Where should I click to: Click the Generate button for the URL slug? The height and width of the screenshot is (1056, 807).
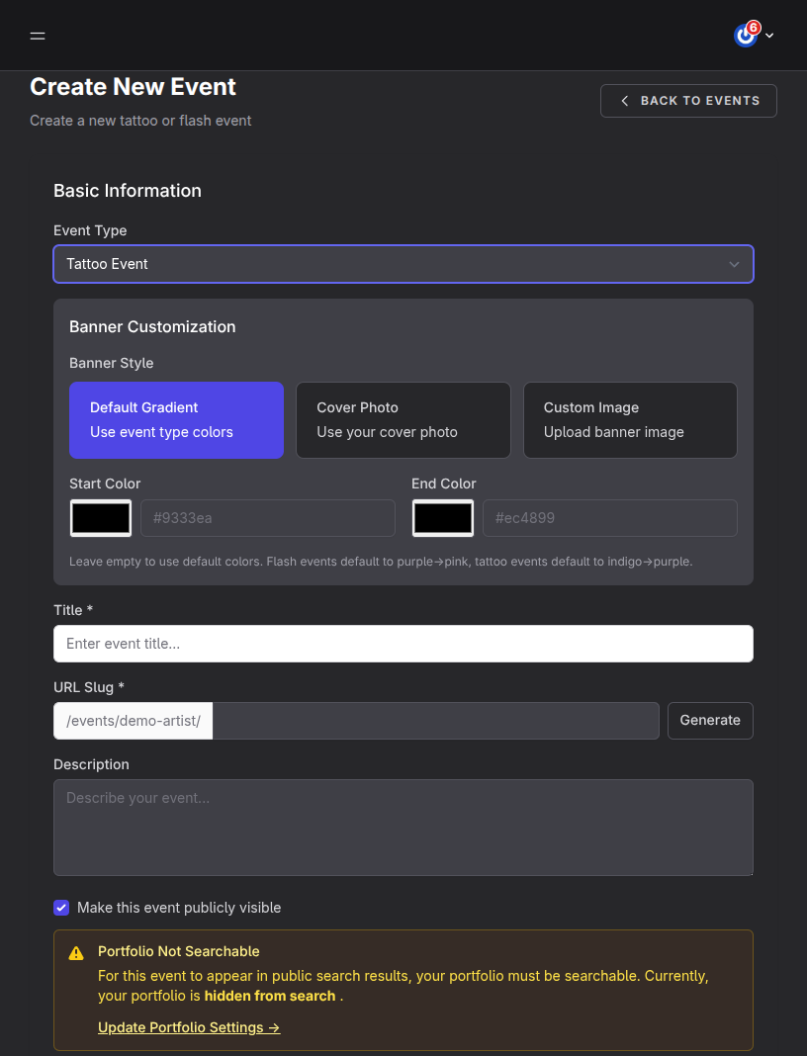tap(710, 721)
